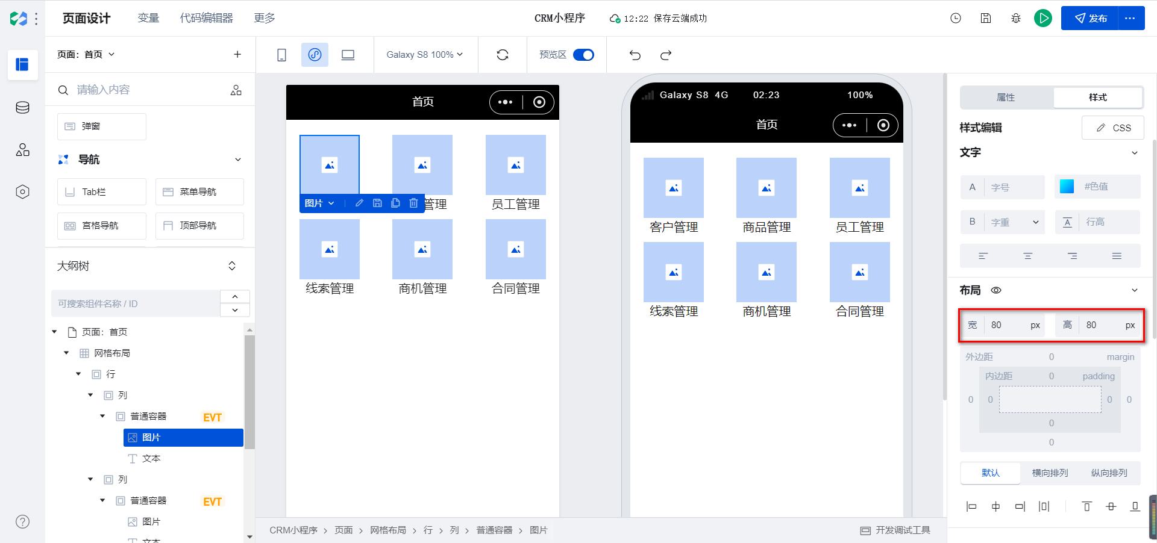
Task: Click center text alignment icon
Action: (x=1028, y=256)
